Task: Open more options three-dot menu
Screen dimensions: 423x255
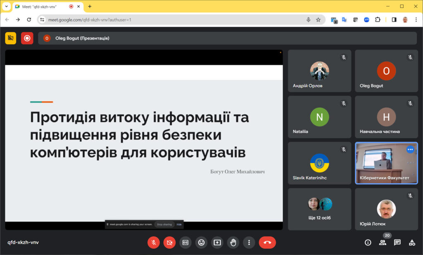Action: pos(249,243)
